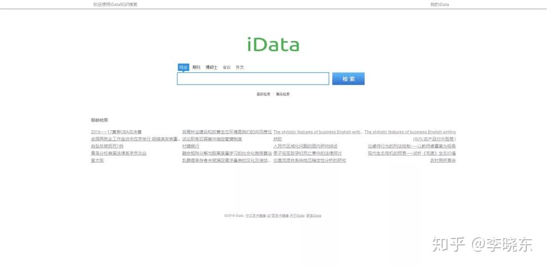
Task: Open footer link 关于iData
Action: 297,216
